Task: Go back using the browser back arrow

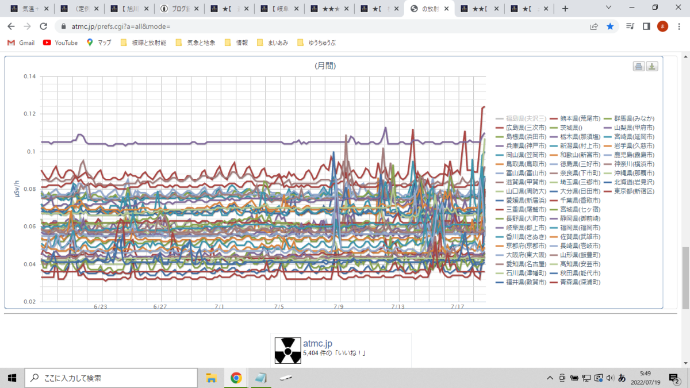Action: coord(11,26)
